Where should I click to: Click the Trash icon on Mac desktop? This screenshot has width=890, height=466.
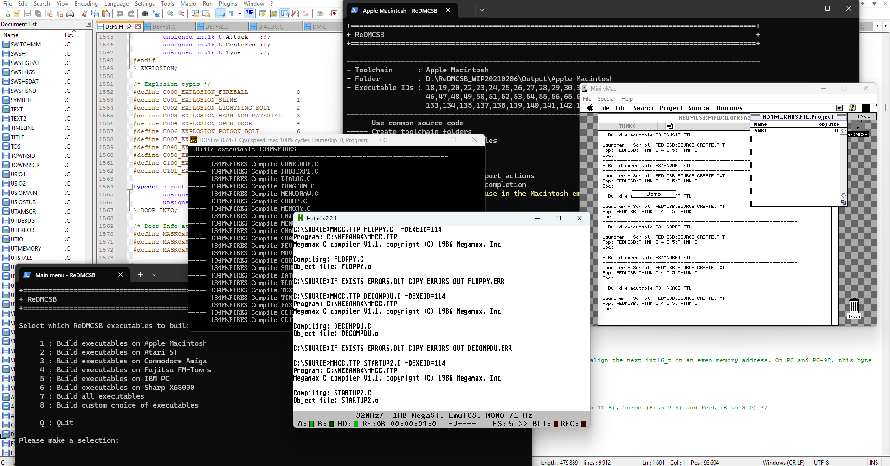(x=854, y=309)
